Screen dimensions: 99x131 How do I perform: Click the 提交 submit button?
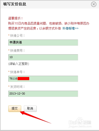click(x=15, y=109)
